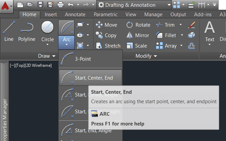Save the drawing from quick access toolbar
Viewport: 226px width, 141px height.
pyautogui.click(x=40, y=5)
